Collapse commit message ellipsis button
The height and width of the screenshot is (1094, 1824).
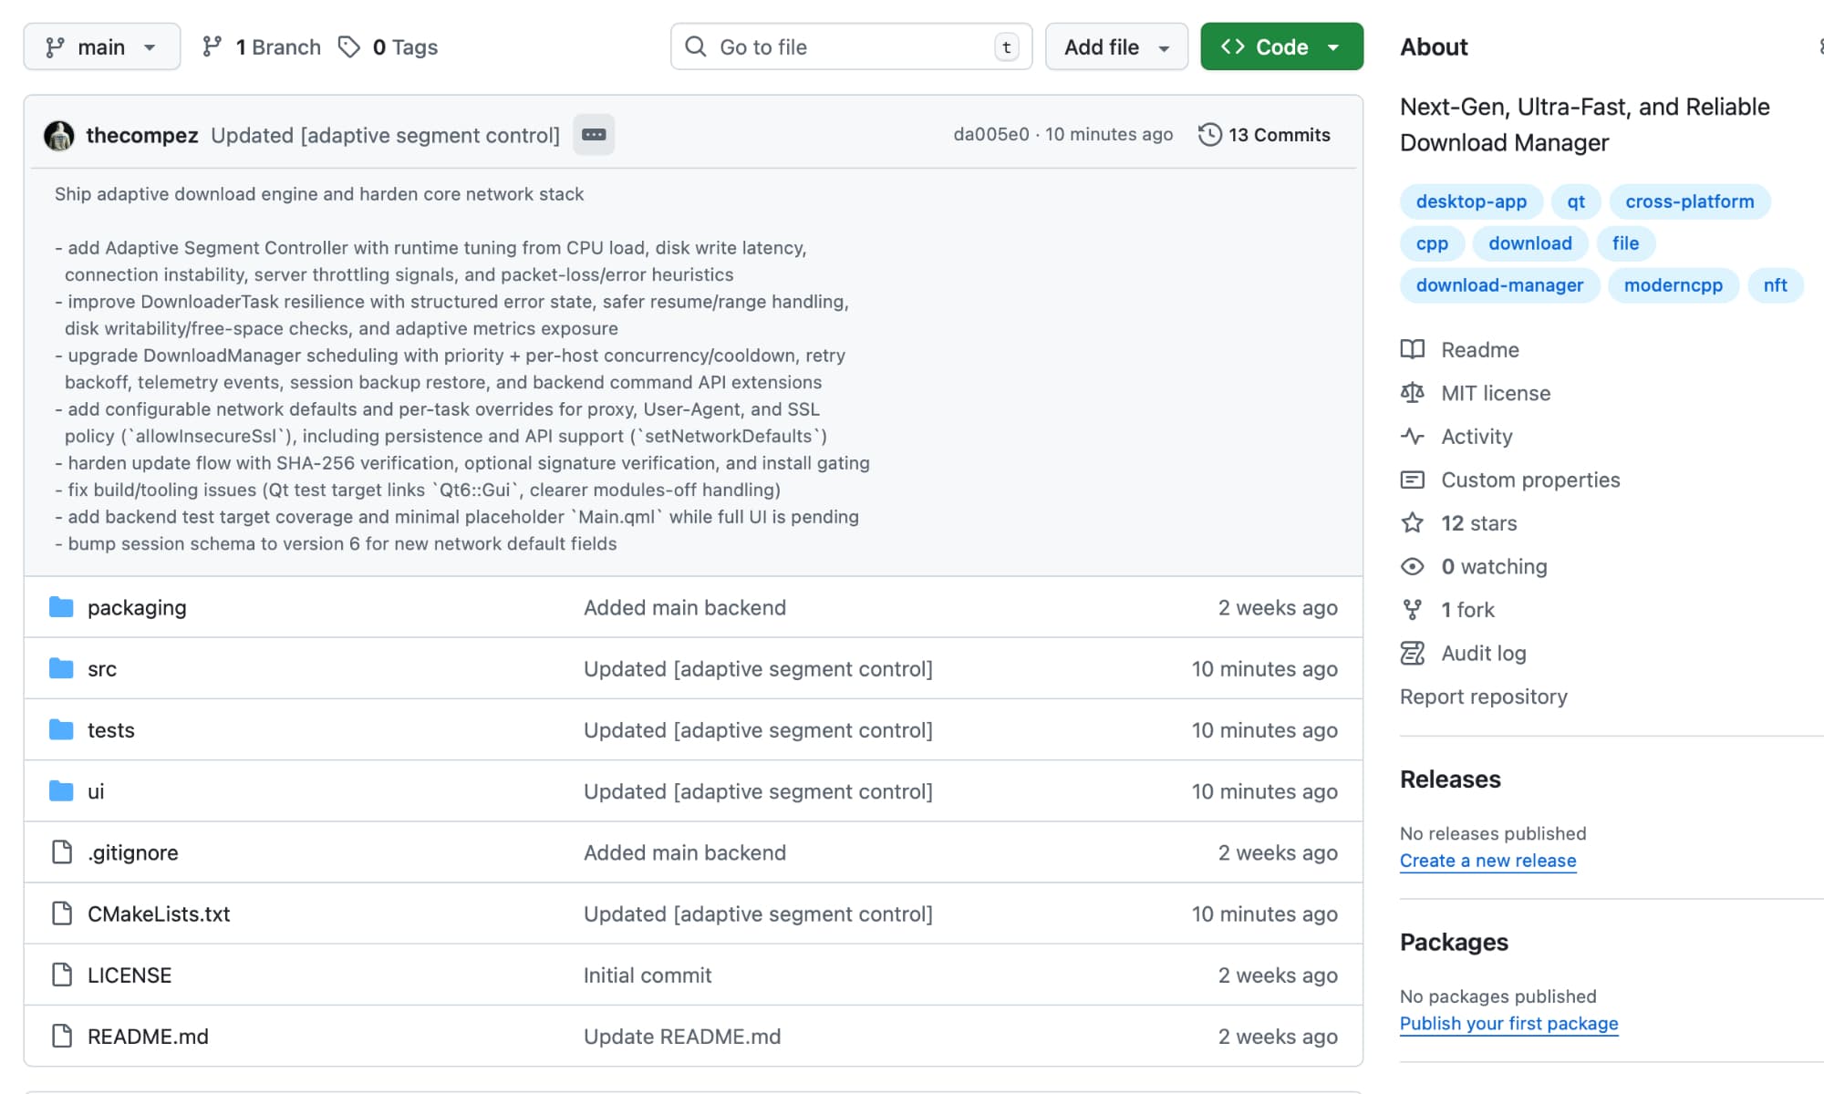[x=594, y=135]
